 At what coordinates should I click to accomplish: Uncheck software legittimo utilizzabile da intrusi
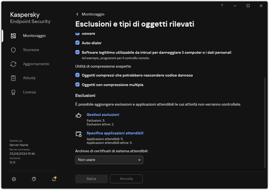(x=77, y=52)
